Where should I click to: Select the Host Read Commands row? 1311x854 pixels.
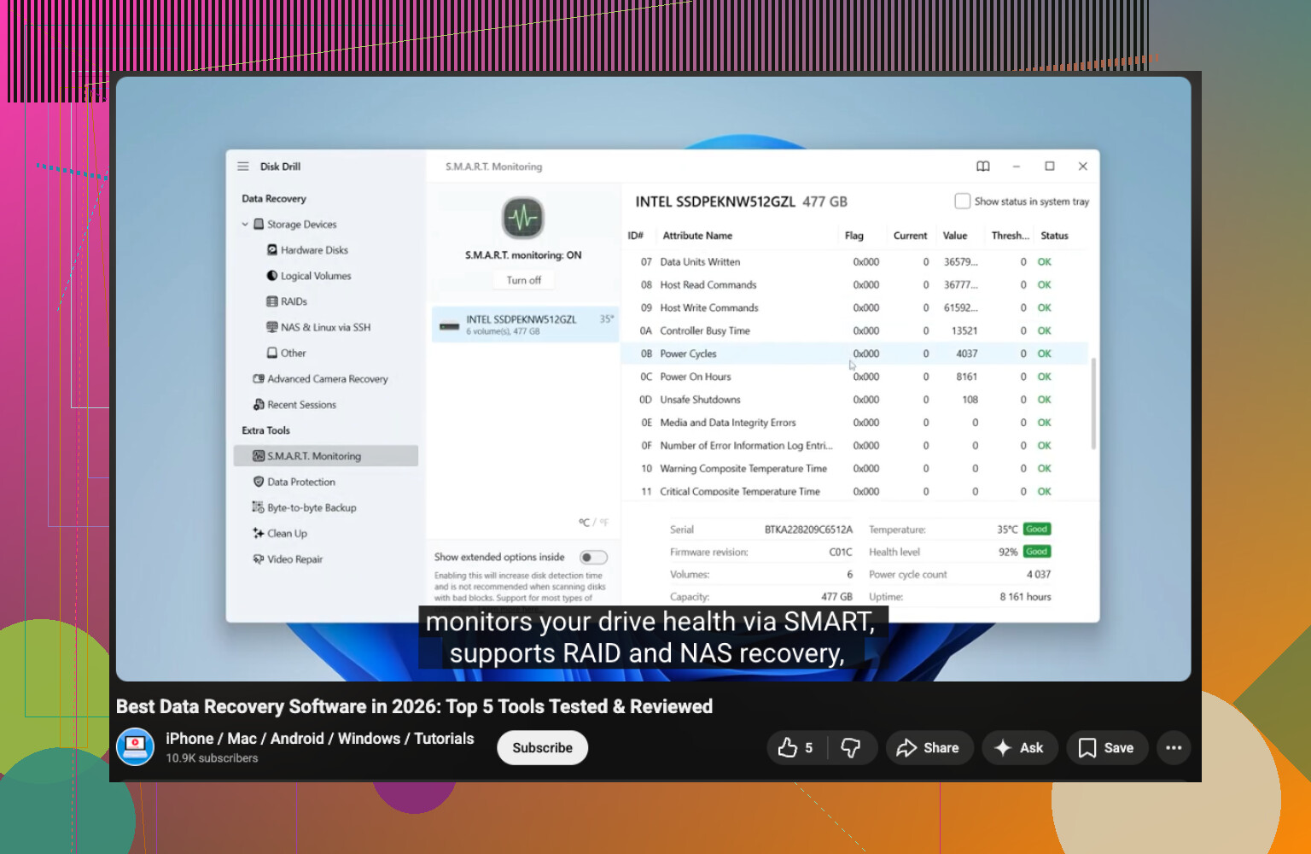[x=856, y=285]
